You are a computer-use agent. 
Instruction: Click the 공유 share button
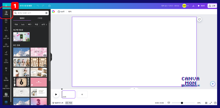tap(212, 6)
